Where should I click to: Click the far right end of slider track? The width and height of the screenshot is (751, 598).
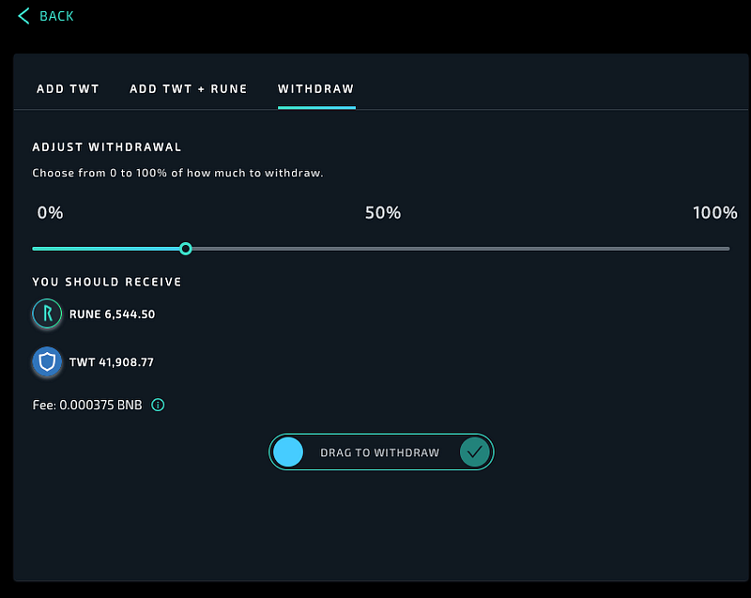tap(728, 249)
